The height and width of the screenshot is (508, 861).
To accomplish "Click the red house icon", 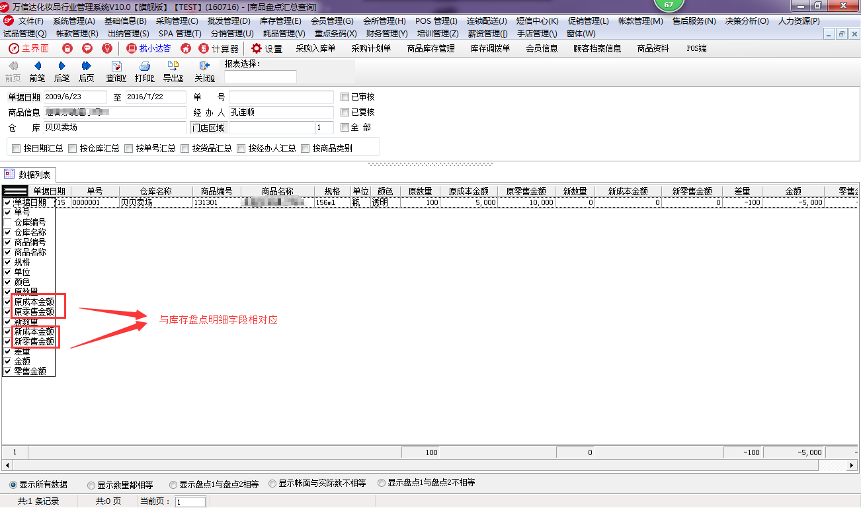I will point(186,48).
